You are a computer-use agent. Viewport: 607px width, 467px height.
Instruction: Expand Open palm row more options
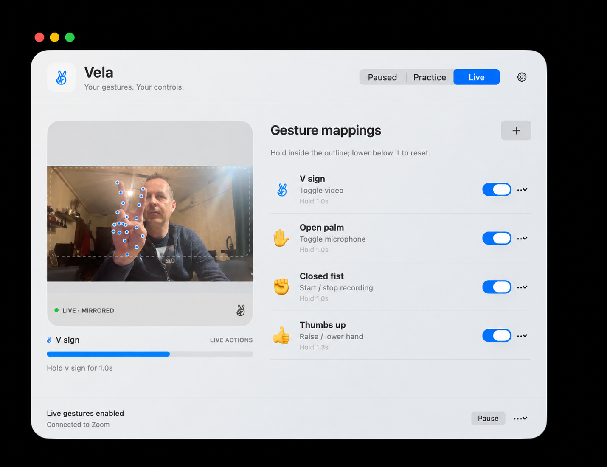tap(522, 238)
